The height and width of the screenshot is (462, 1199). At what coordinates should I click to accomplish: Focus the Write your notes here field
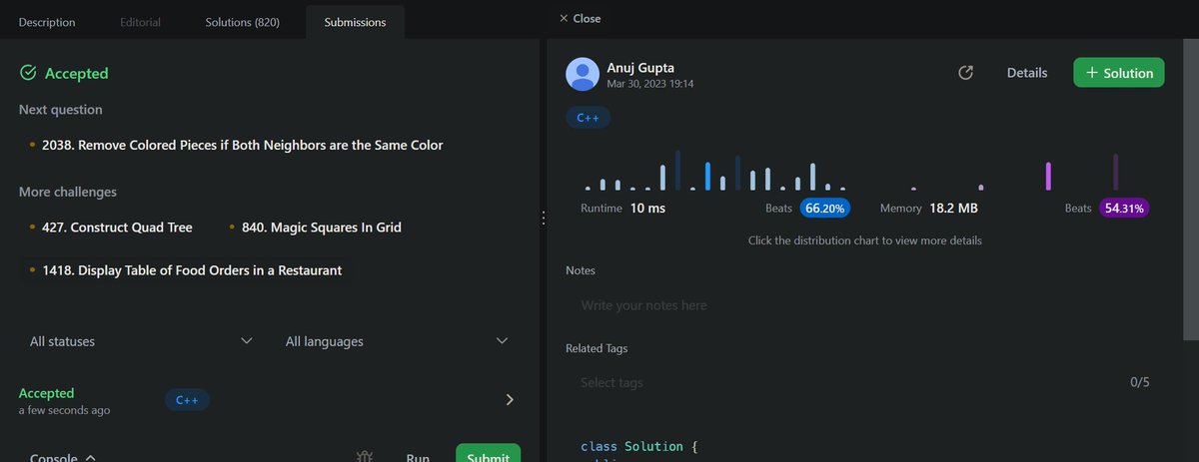coord(864,305)
